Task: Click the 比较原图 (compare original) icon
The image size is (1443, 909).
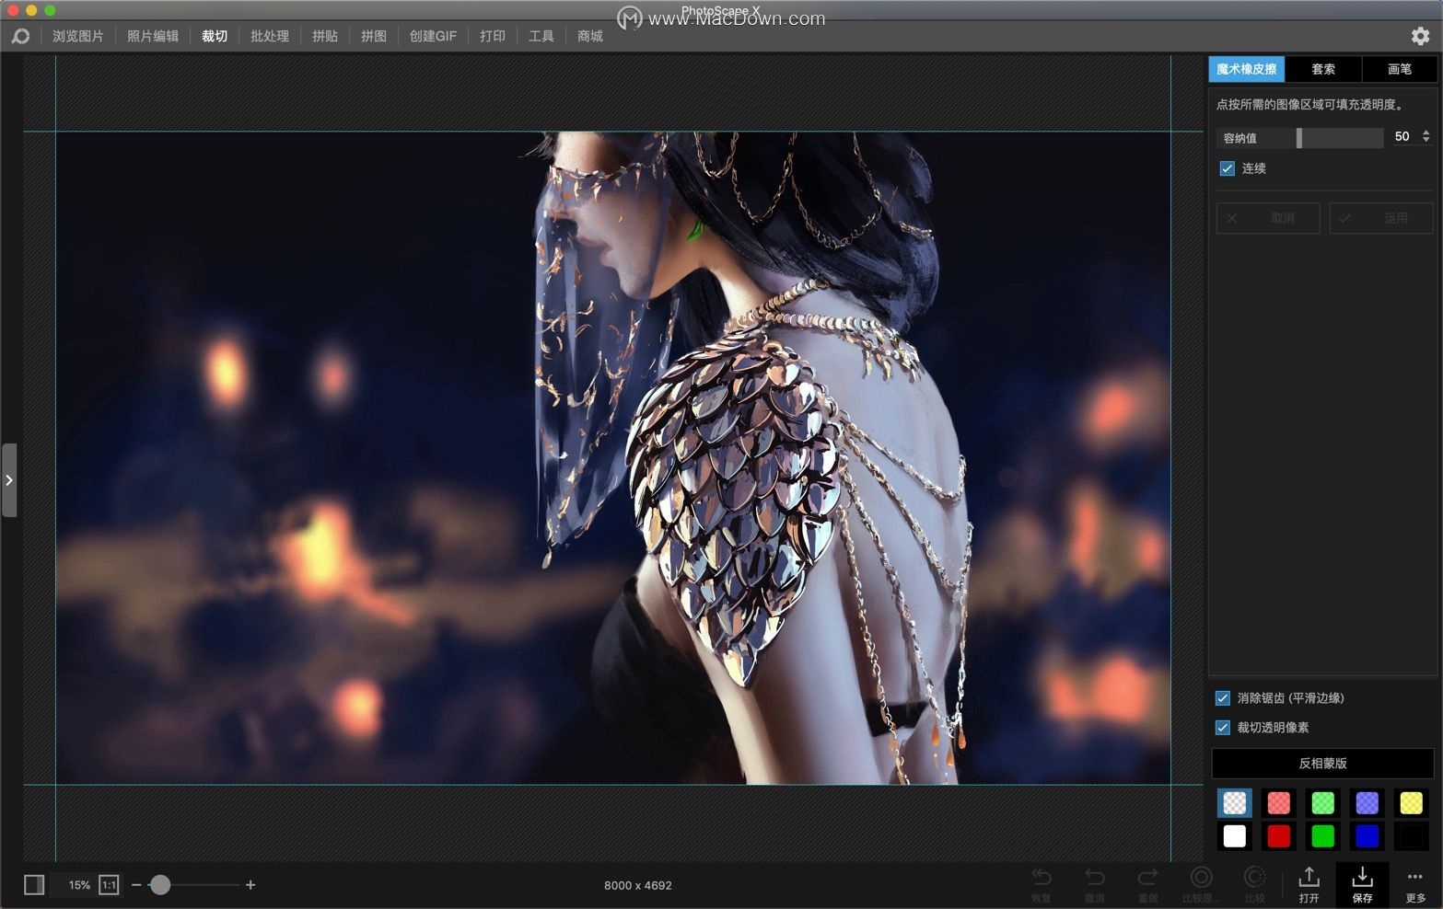Action: (x=1201, y=884)
